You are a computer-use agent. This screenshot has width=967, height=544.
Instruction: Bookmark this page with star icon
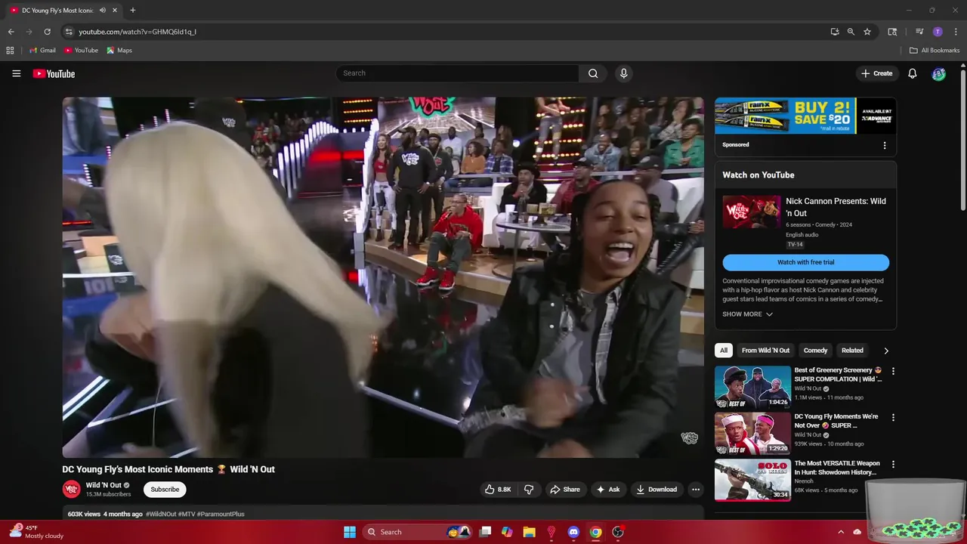click(867, 32)
